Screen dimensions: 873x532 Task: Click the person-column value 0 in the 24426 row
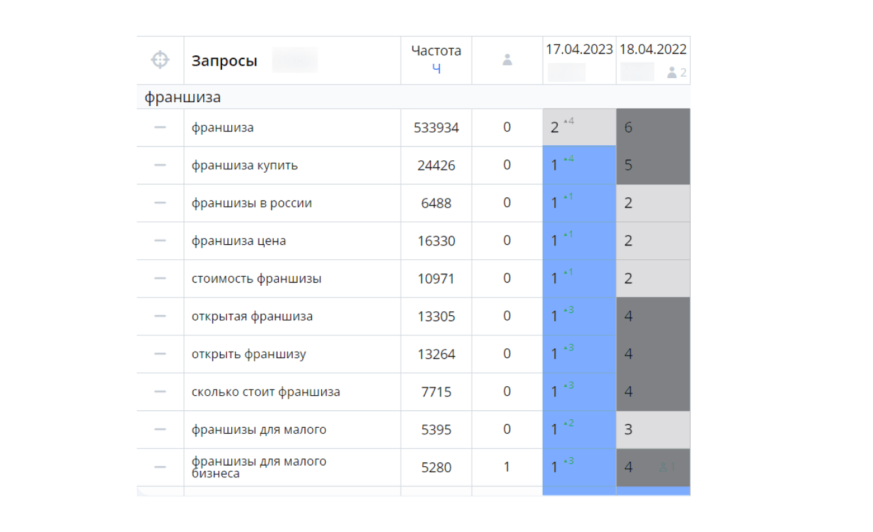click(x=507, y=165)
